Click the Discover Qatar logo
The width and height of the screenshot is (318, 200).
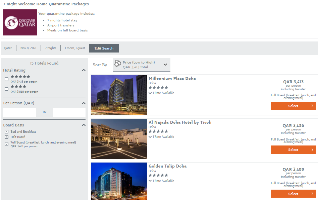(20, 22)
